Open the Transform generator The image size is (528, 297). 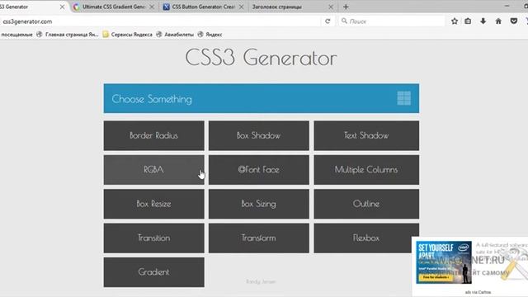pos(258,238)
